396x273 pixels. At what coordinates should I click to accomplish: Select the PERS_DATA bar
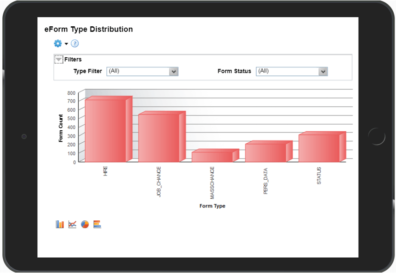click(x=266, y=152)
